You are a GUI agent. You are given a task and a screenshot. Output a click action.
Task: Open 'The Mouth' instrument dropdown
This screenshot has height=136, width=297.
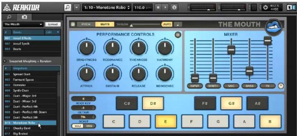point(23,24)
